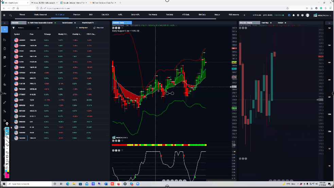Click the diagonal line drawing tool in the sidebar
The height and width of the screenshot is (188, 334).
click(x=5, y=76)
